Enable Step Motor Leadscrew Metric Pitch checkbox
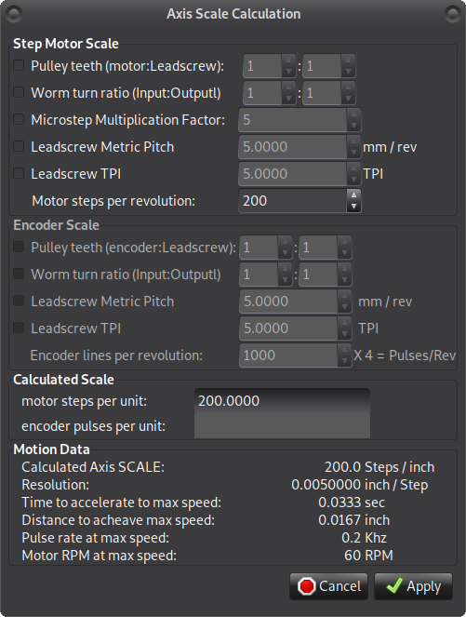466x617 pixels. (x=19, y=146)
